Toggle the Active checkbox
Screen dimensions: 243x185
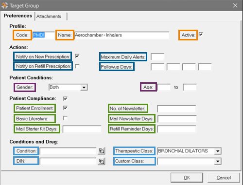coord(201,35)
